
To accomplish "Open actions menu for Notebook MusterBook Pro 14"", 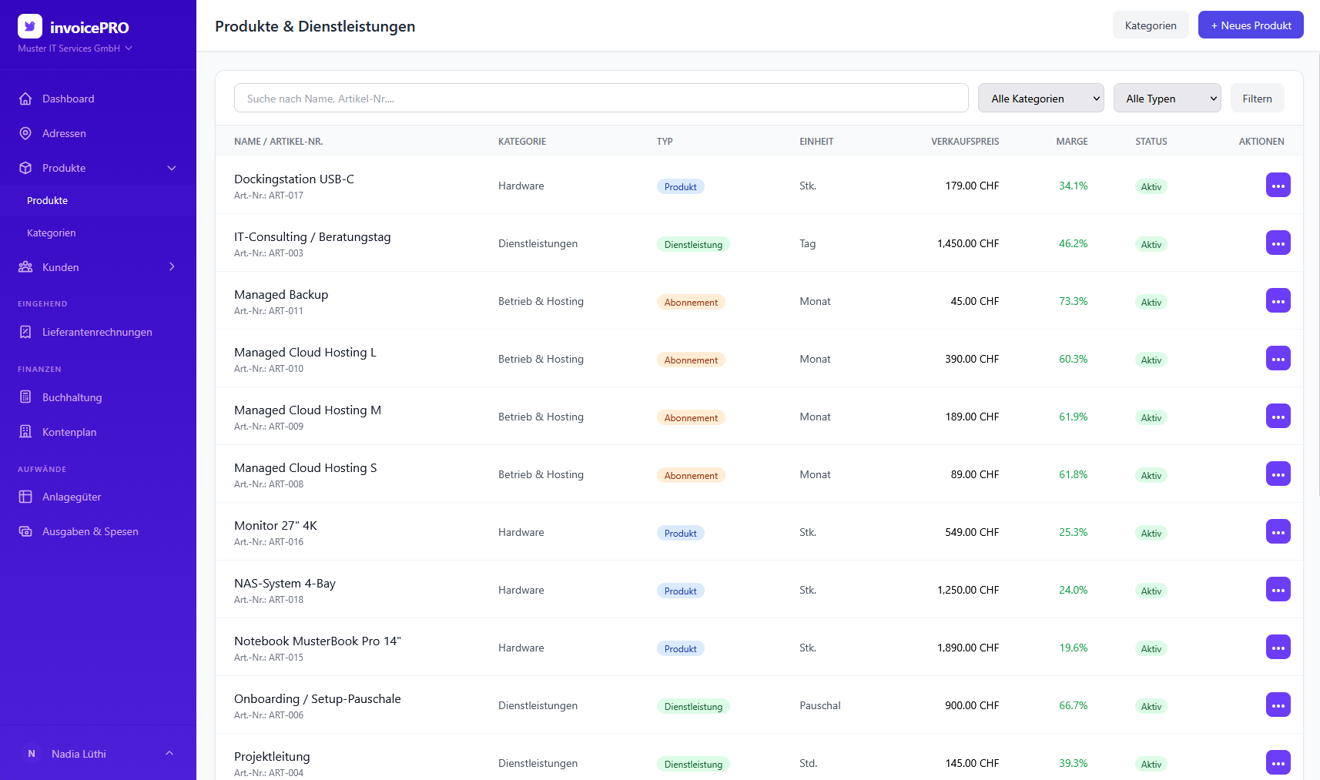I will tap(1278, 647).
